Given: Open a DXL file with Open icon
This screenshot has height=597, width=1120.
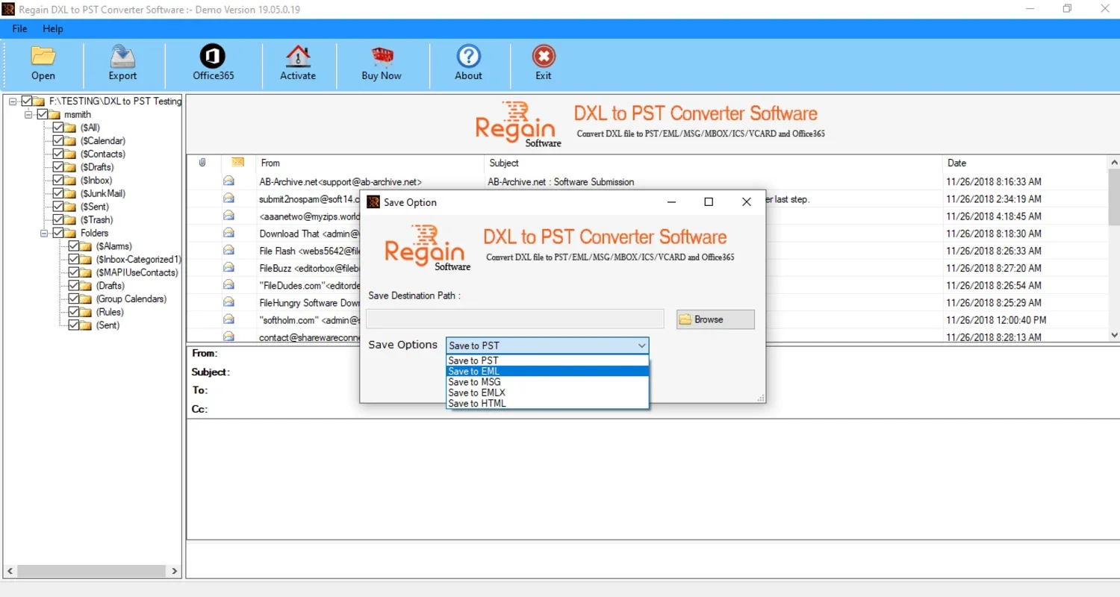Looking at the screenshot, I should 43,57.
